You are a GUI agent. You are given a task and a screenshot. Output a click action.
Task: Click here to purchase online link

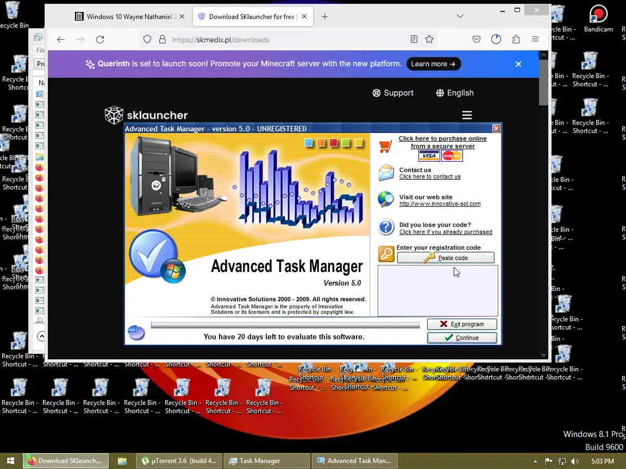pos(442,142)
